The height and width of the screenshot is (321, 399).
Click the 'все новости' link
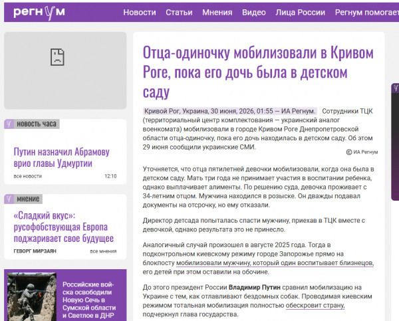28,176
